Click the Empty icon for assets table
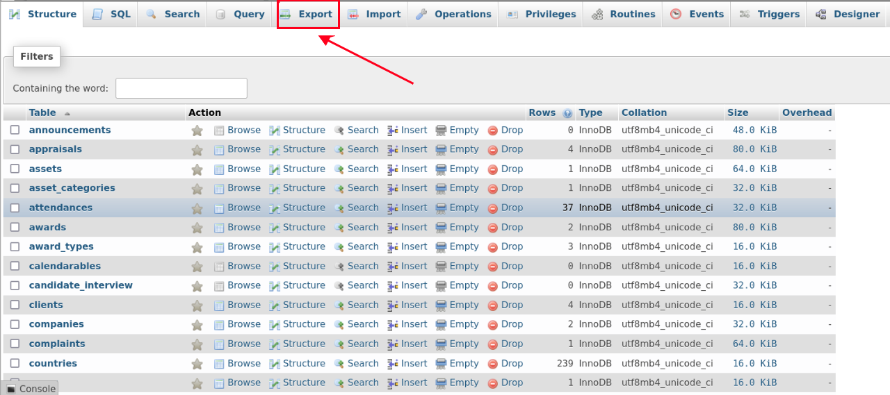Screen dimensions: 890x395 tap(441, 169)
